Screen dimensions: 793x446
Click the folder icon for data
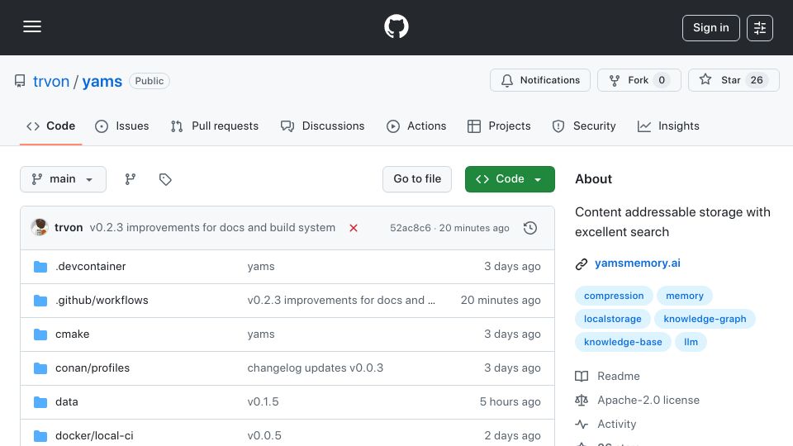(40, 402)
